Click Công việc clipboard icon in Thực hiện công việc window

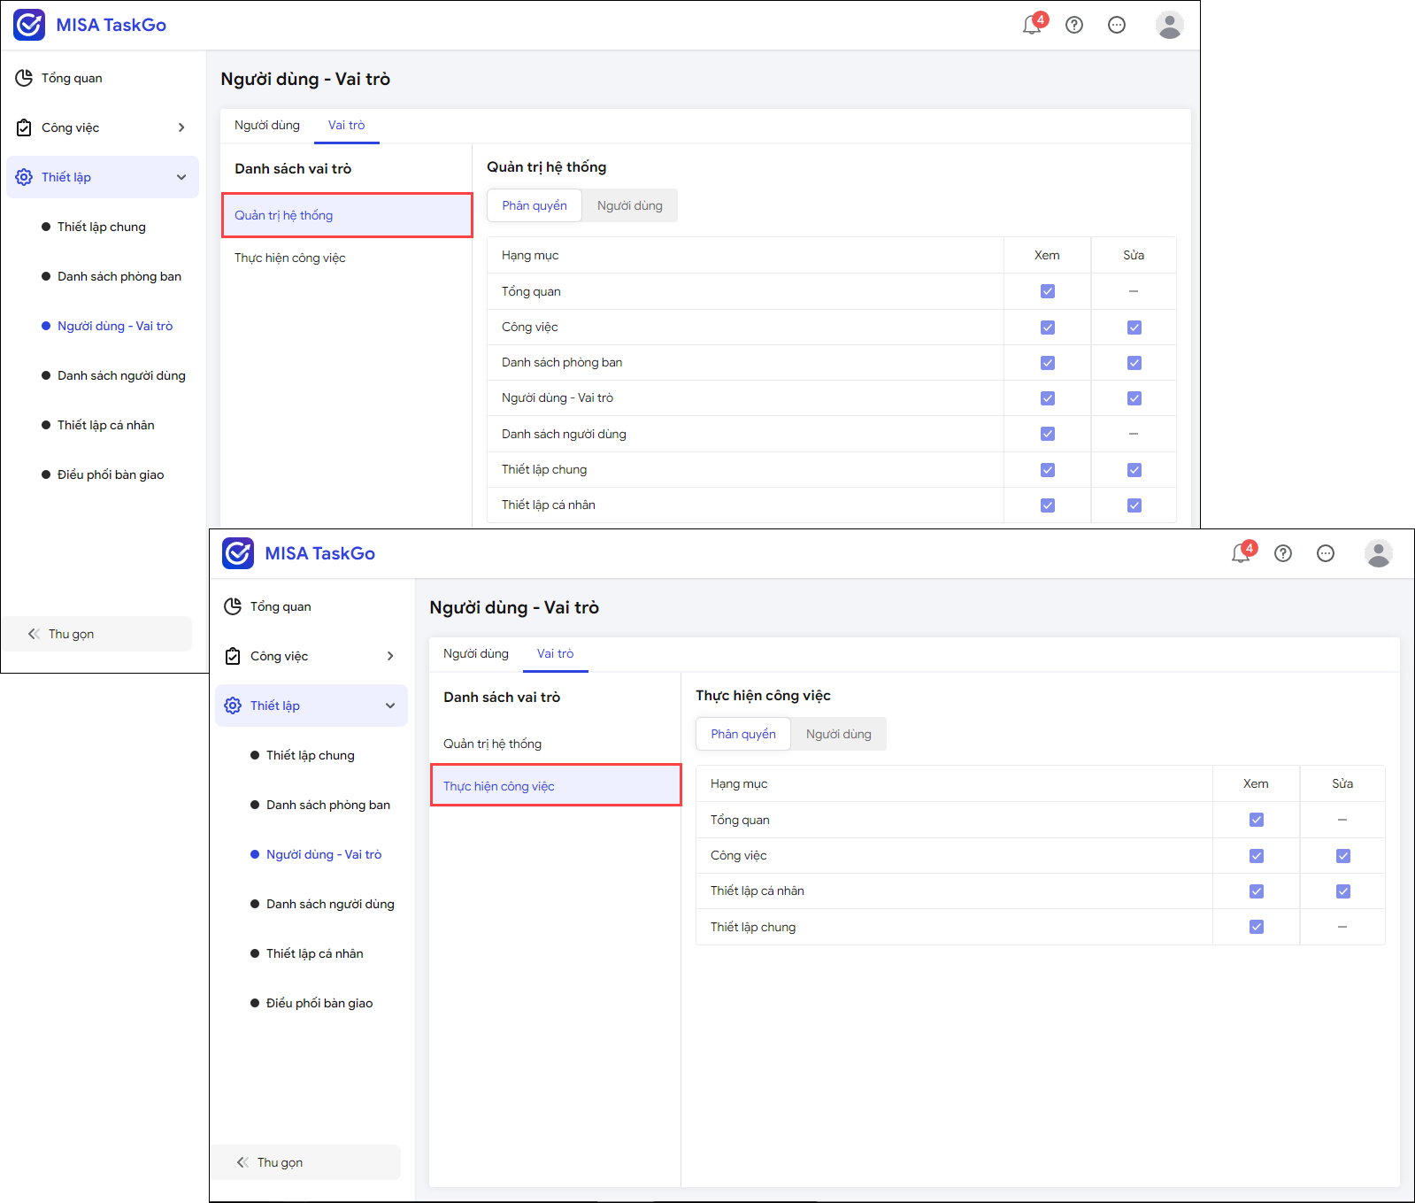pyautogui.click(x=233, y=656)
